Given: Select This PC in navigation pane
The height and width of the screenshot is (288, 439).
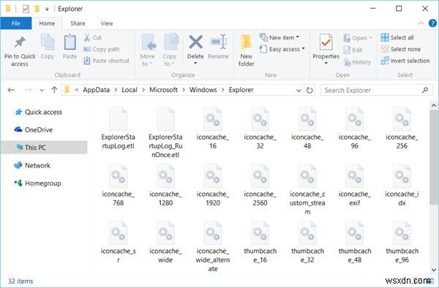Looking at the screenshot, I should click(44, 148).
